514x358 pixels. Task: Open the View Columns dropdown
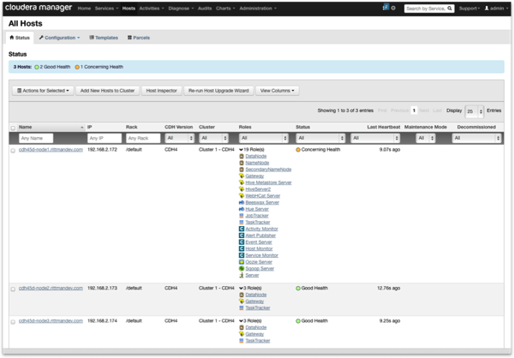278,91
